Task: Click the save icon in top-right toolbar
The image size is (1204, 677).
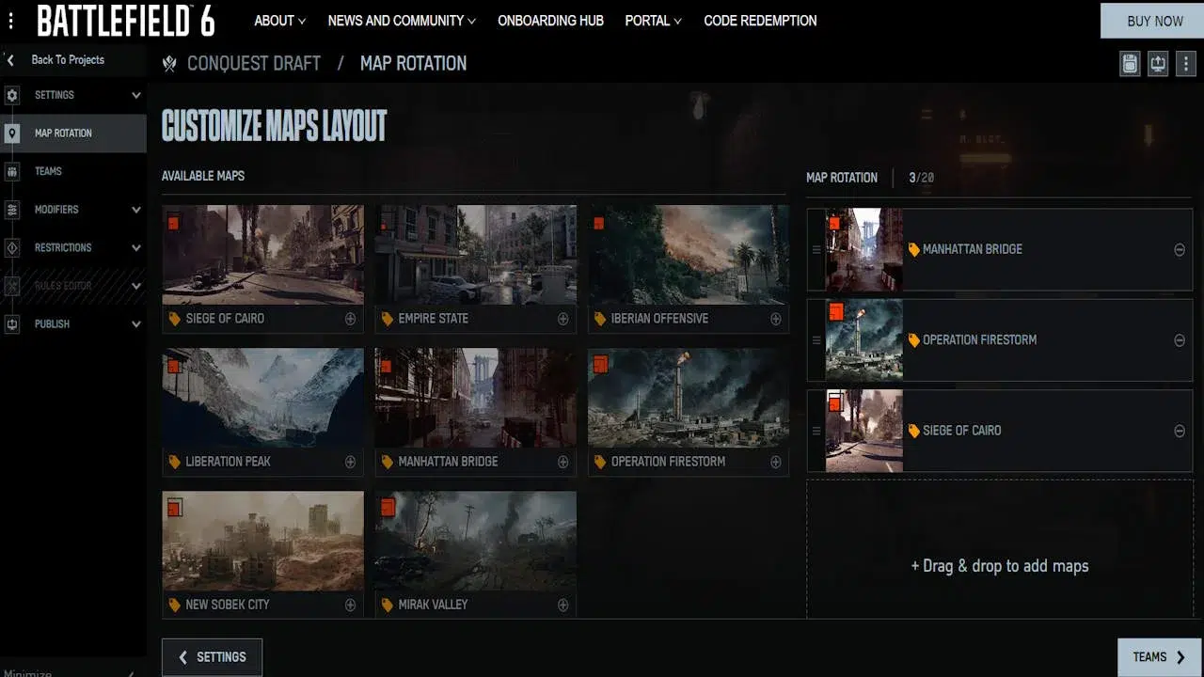Action: [x=1131, y=64]
